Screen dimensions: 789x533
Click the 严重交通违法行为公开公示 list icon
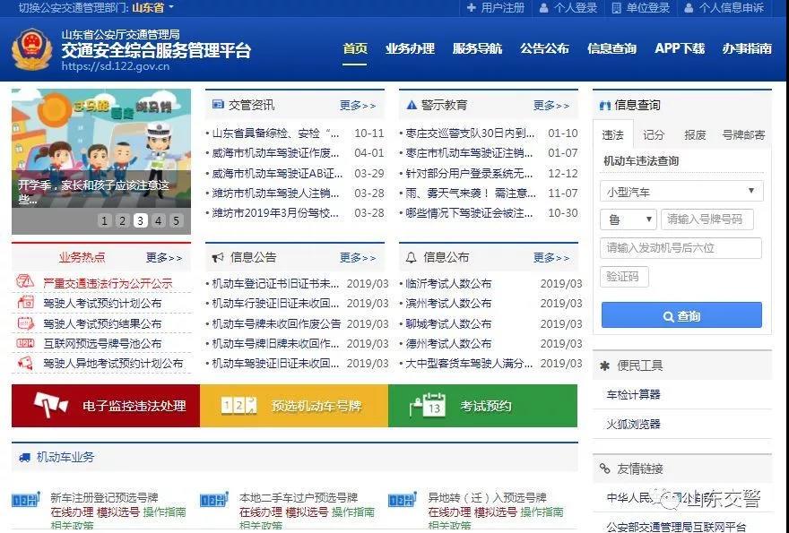pos(25,283)
